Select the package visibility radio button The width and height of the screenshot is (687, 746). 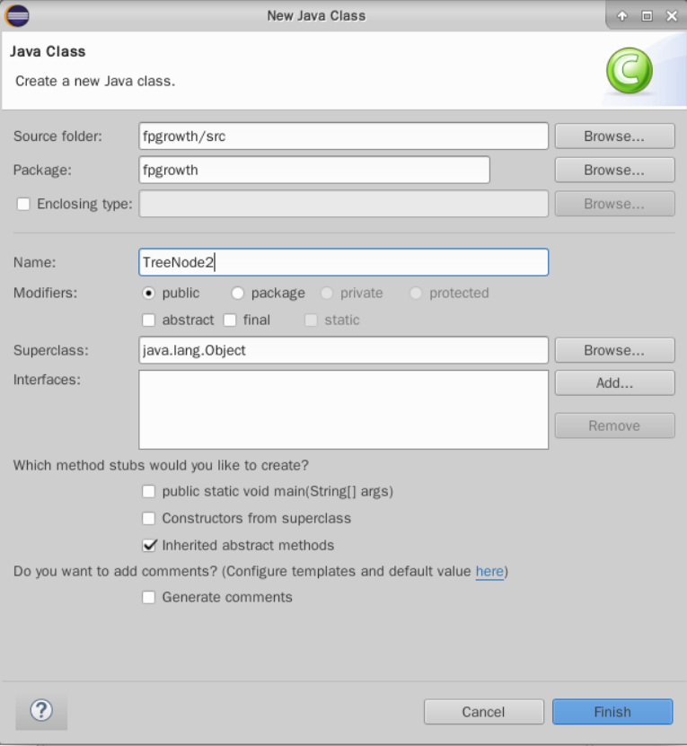click(238, 294)
